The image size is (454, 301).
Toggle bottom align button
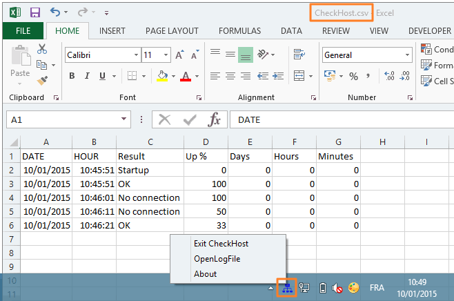[x=246, y=55]
